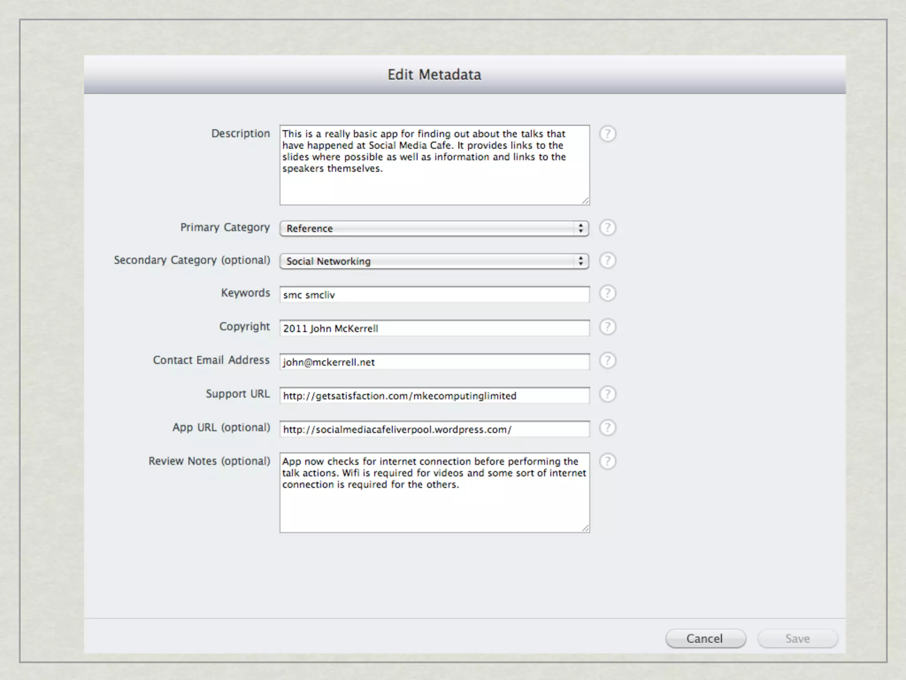Click help icon next to Secondary Category
The image size is (906, 680).
(x=607, y=260)
